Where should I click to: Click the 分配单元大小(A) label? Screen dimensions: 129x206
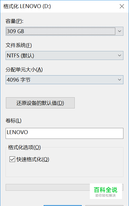(x=24, y=70)
